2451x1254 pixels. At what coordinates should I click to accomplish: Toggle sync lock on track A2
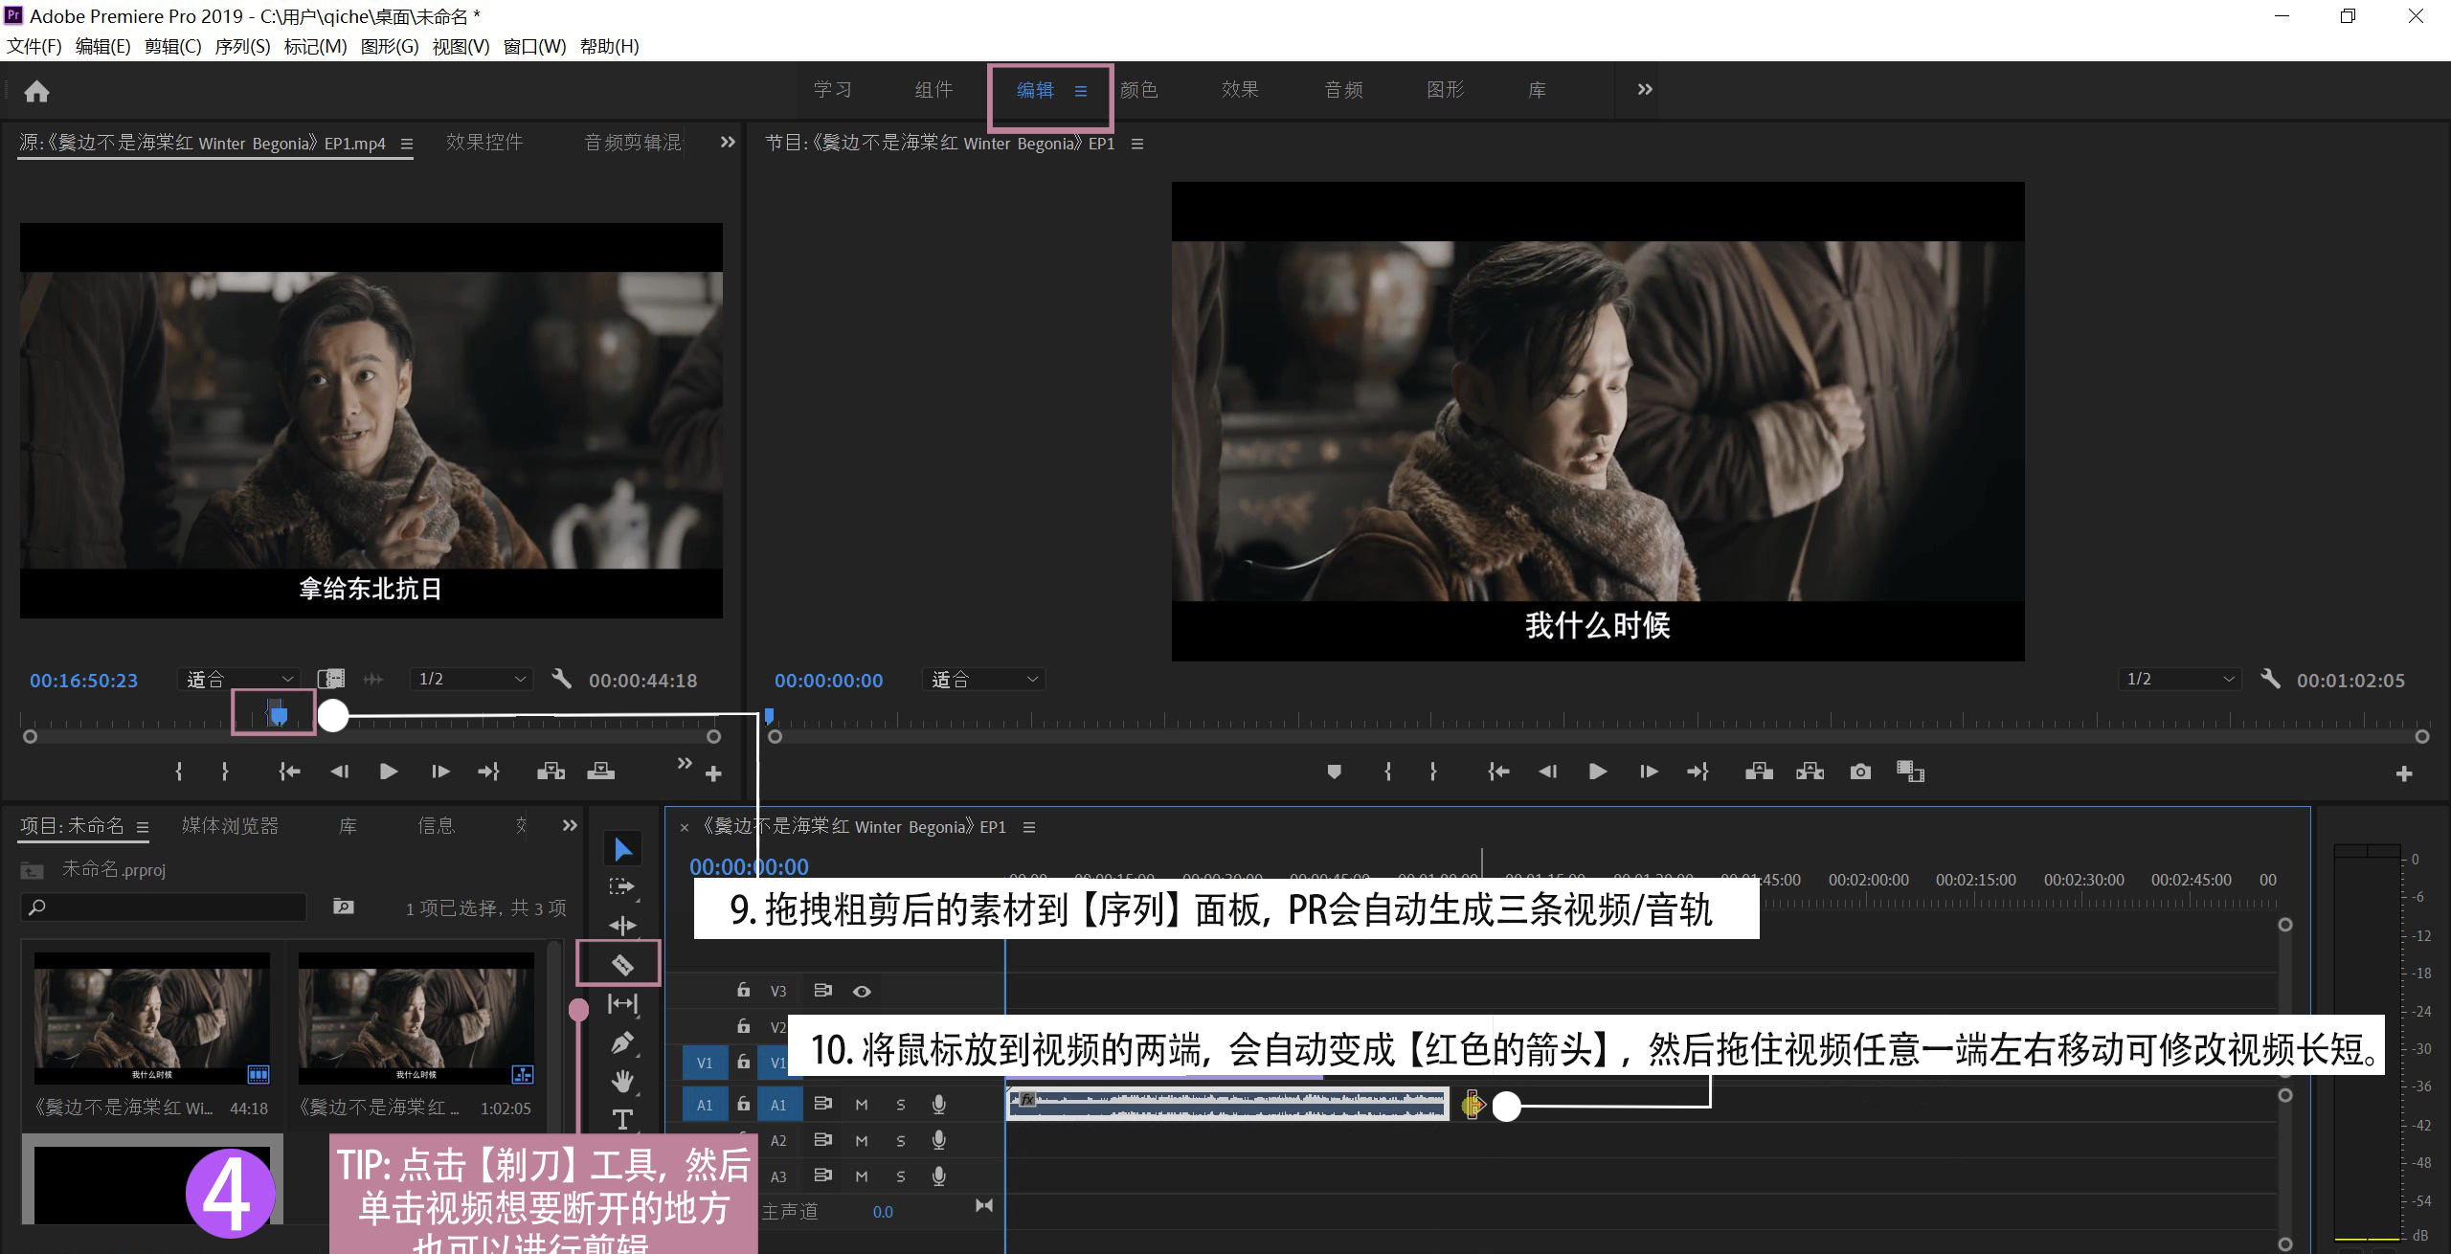tap(822, 1140)
